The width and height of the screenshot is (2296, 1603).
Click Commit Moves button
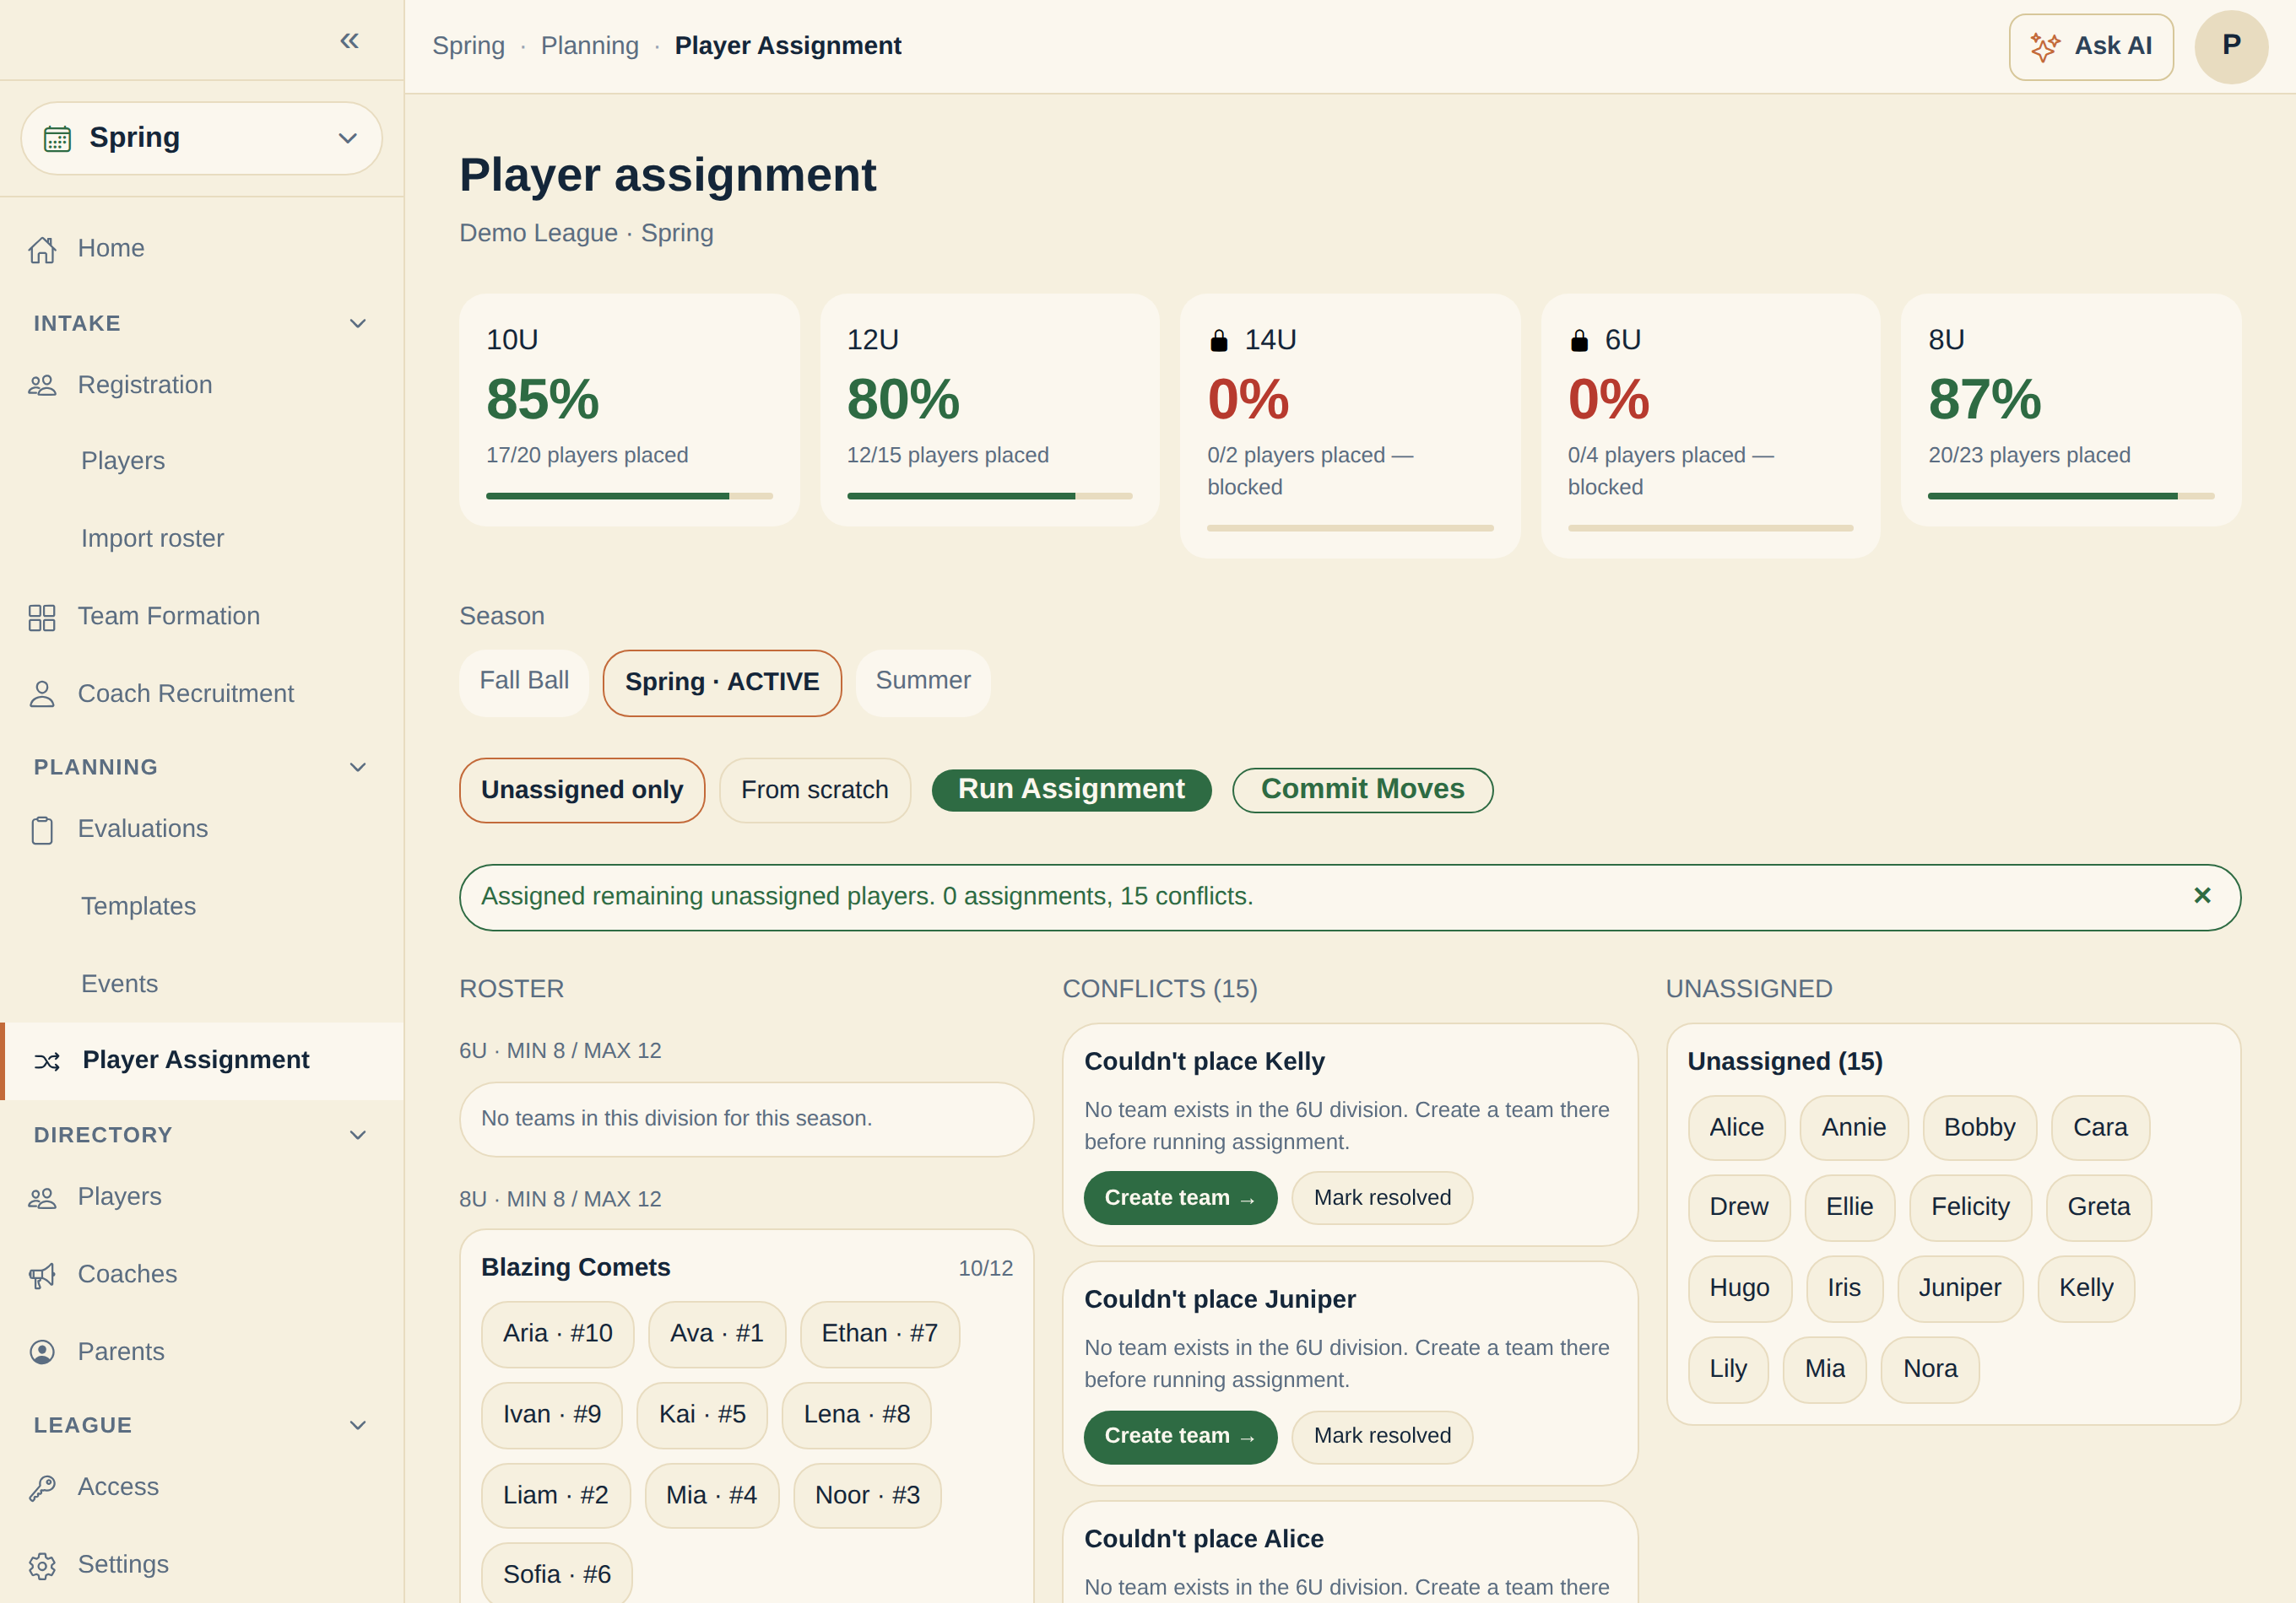pos(1362,790)
